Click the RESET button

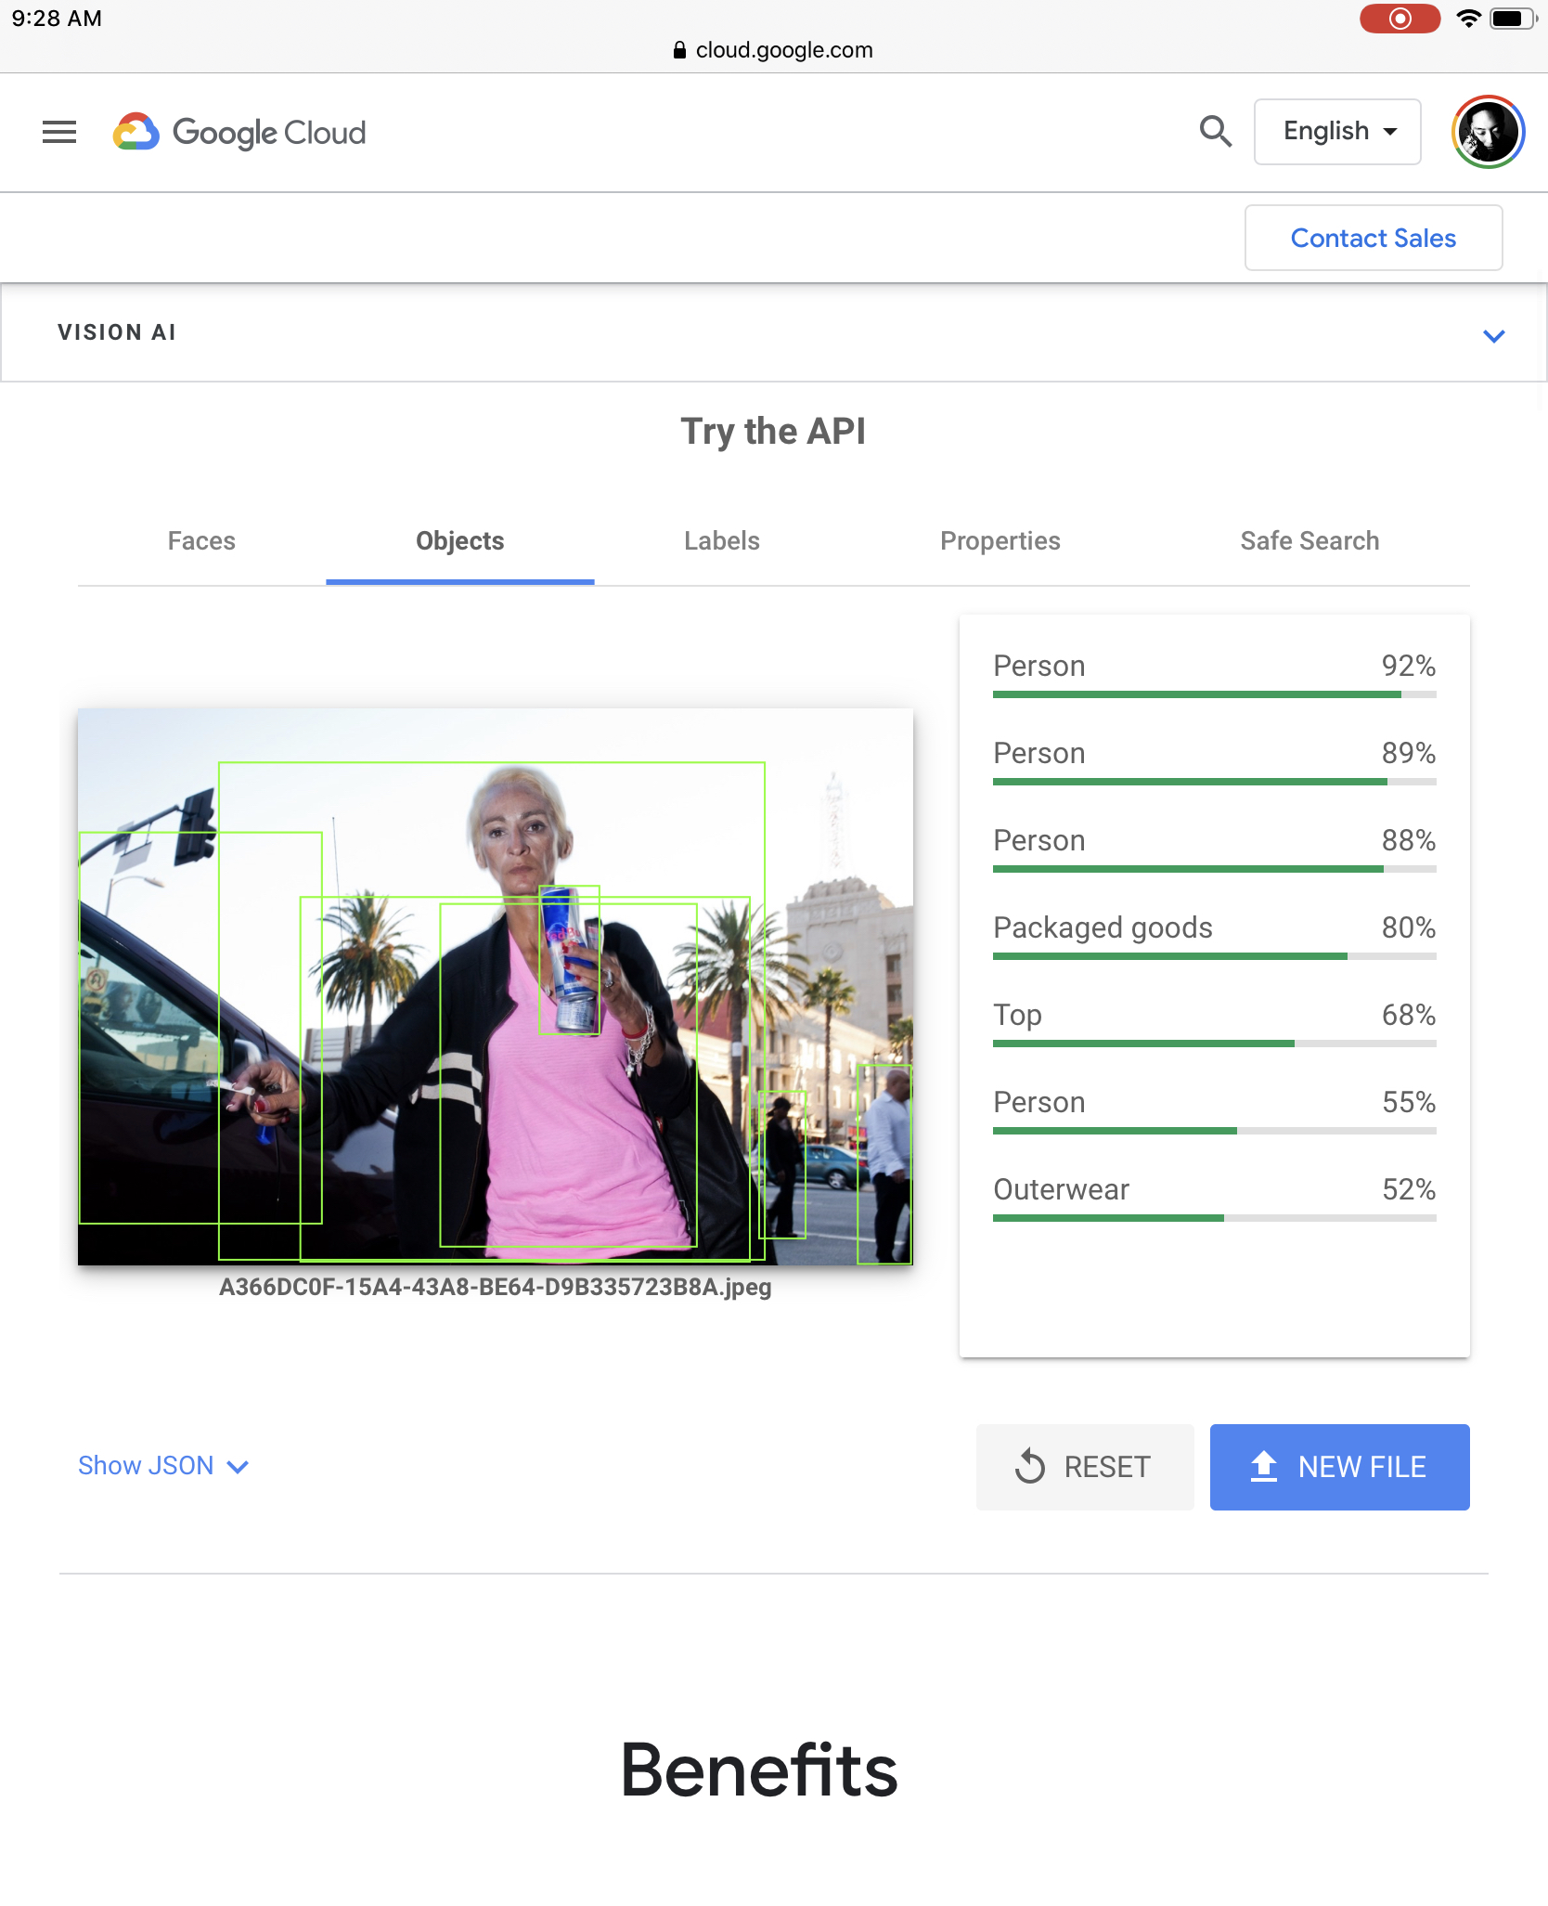[x=1085, y=1467]
